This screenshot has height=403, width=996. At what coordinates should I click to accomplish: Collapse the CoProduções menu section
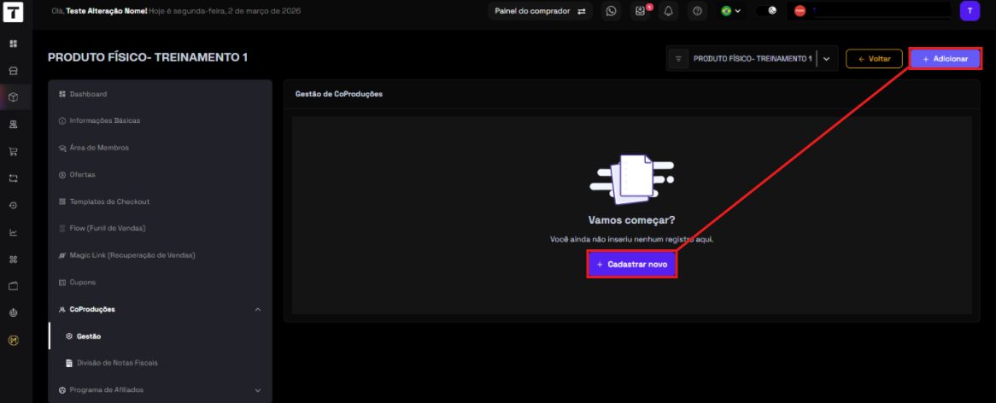(258, 309)
